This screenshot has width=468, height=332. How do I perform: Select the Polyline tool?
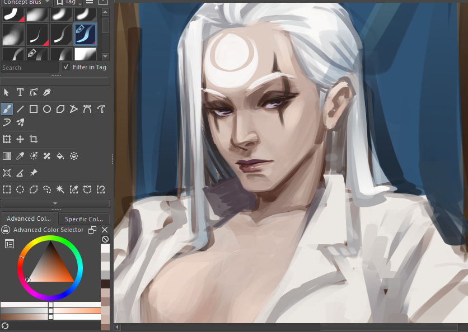tap(74, 109)
